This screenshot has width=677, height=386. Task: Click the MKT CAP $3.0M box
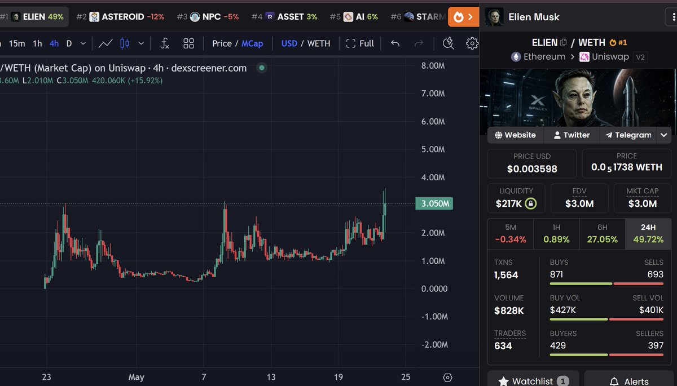(x=643, y=198)
